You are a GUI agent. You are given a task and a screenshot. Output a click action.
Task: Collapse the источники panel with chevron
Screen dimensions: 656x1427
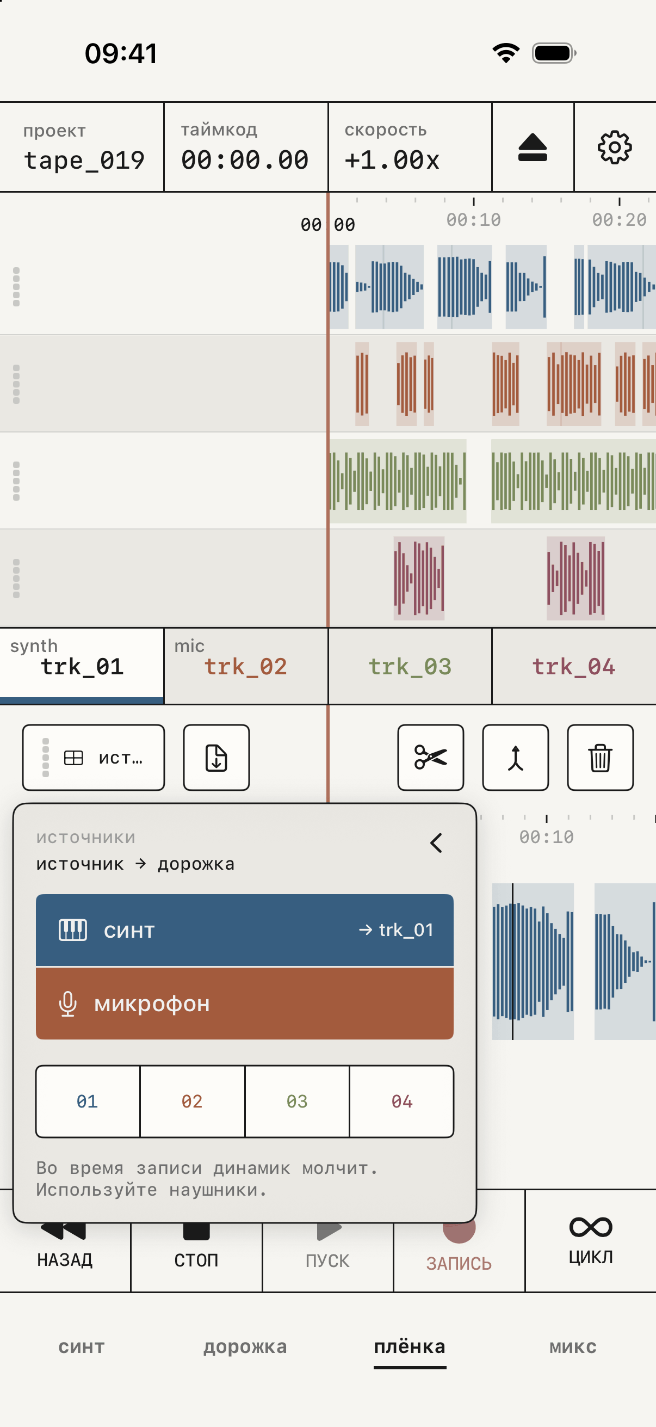(x=436, y=843)
